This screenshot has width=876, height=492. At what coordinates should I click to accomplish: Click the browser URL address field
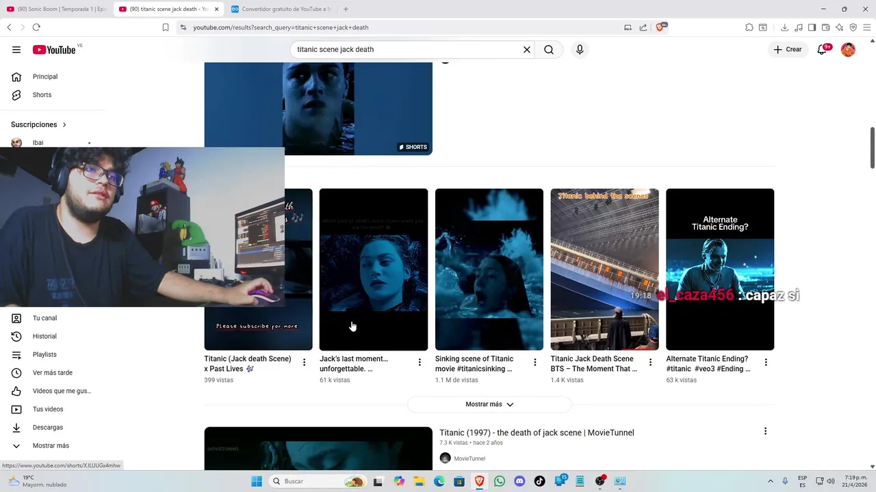tap(404, 27)
